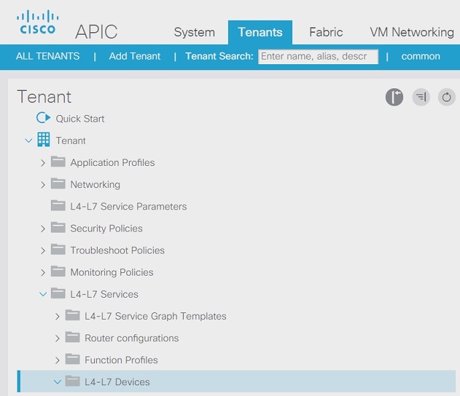
Task: Expand the Monitoring Policies node
Action: (43, 272)
